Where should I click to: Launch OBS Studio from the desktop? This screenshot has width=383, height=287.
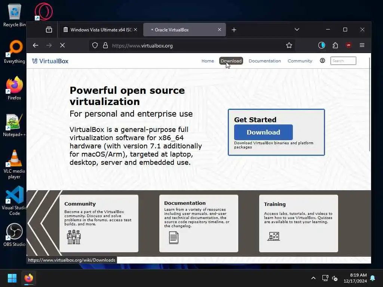pyautogui.click(x=14, y=235)
